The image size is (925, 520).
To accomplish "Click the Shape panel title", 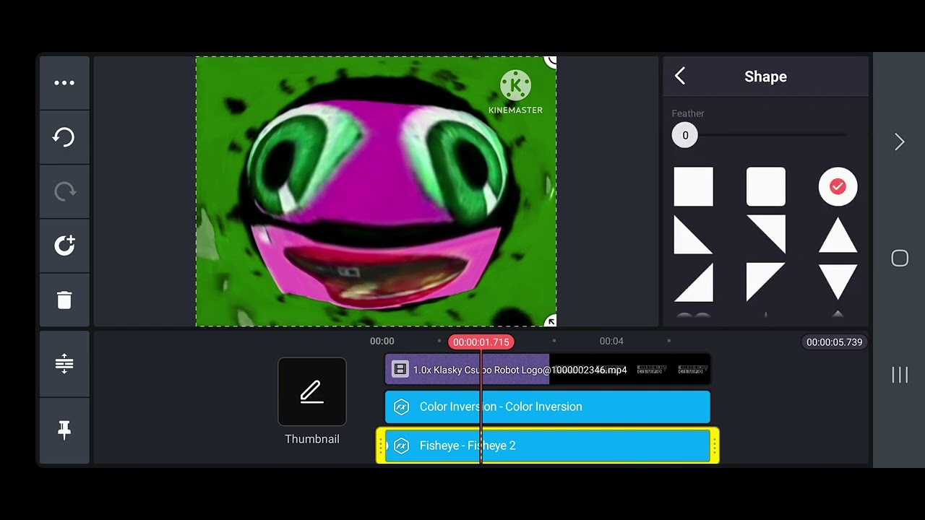I will 765,77.
